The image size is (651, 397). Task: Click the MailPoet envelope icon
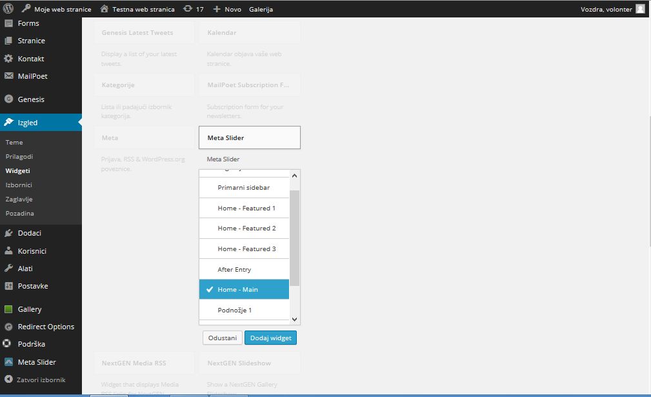(8, 76)
